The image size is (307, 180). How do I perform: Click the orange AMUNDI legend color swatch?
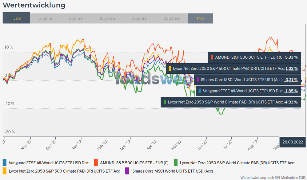96,163
